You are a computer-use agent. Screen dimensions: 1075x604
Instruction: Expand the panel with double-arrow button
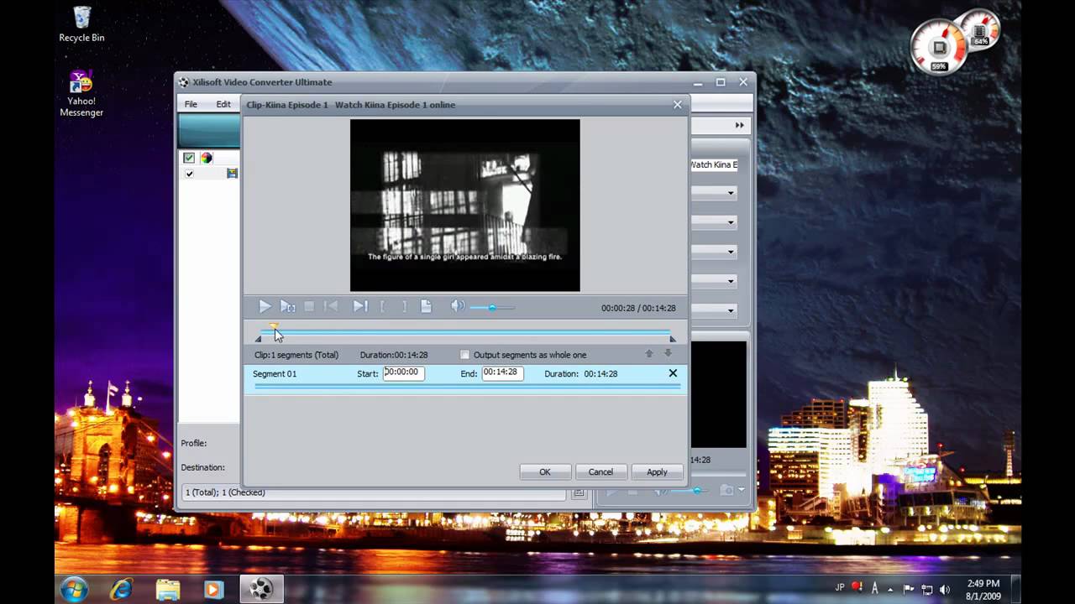point(740,125)
